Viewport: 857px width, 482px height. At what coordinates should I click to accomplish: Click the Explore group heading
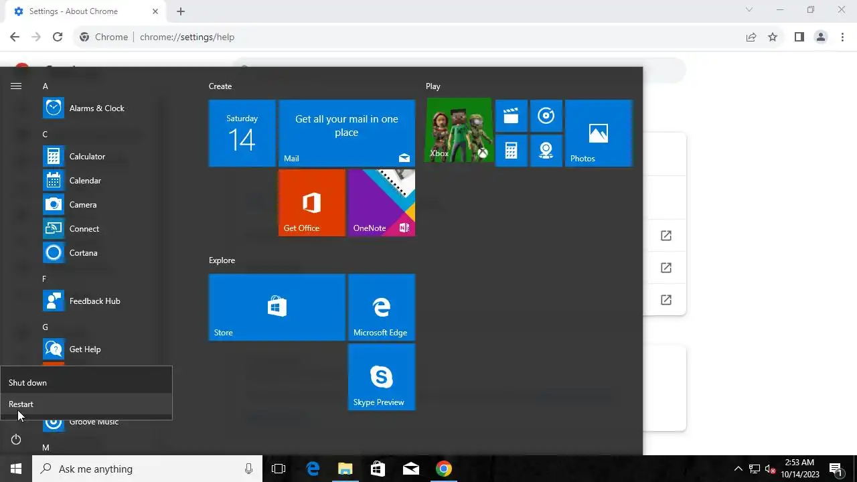pyautogui.click(x=222, y=260)
